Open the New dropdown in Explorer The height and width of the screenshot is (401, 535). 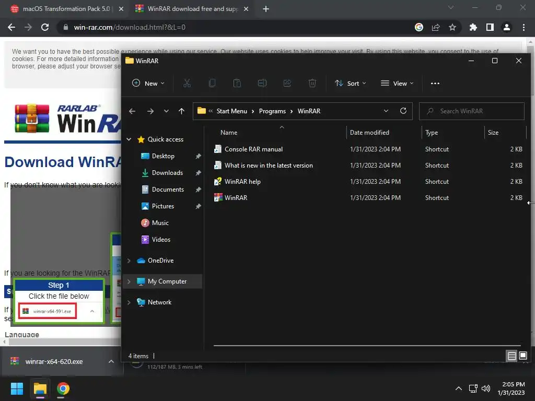click(148, 83)
